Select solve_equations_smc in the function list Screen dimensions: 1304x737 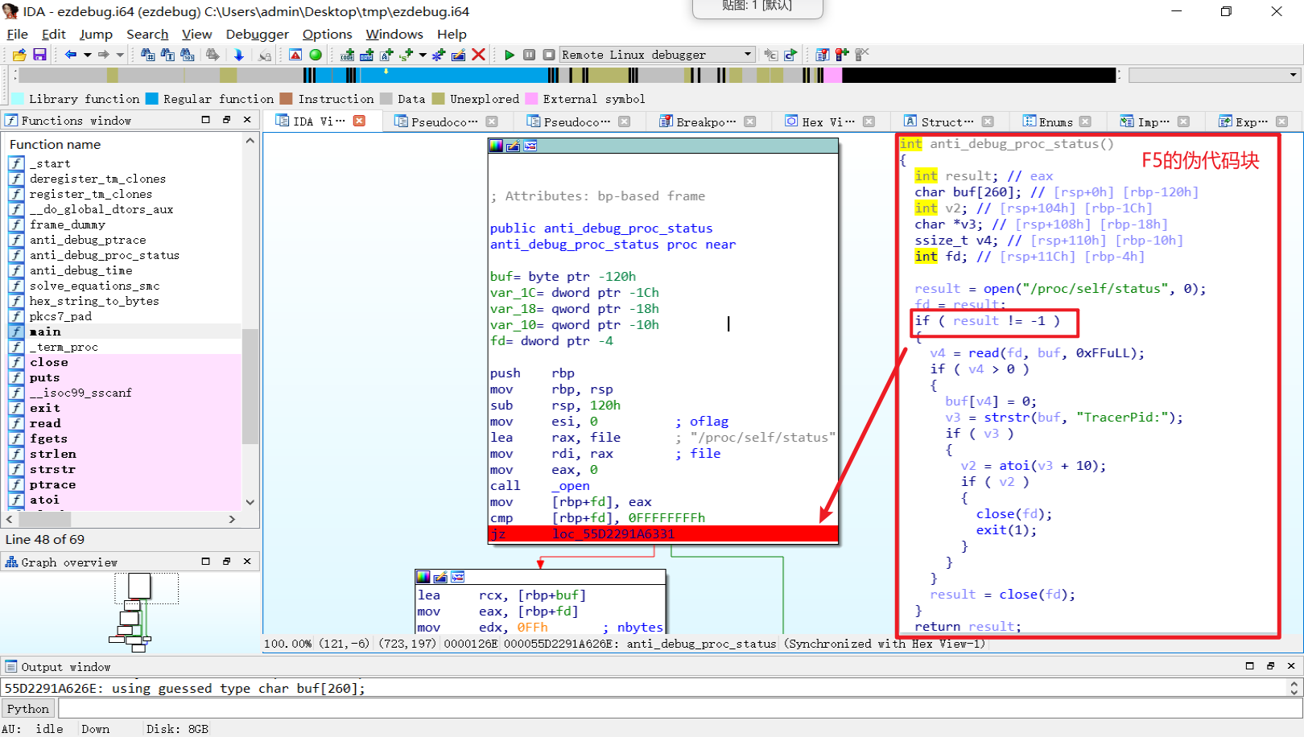click(x=94, y=286)
